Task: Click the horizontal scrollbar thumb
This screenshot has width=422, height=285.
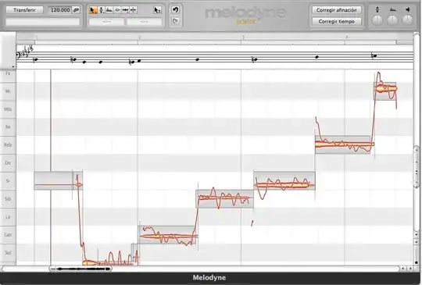Action: (x=80, y=269)
